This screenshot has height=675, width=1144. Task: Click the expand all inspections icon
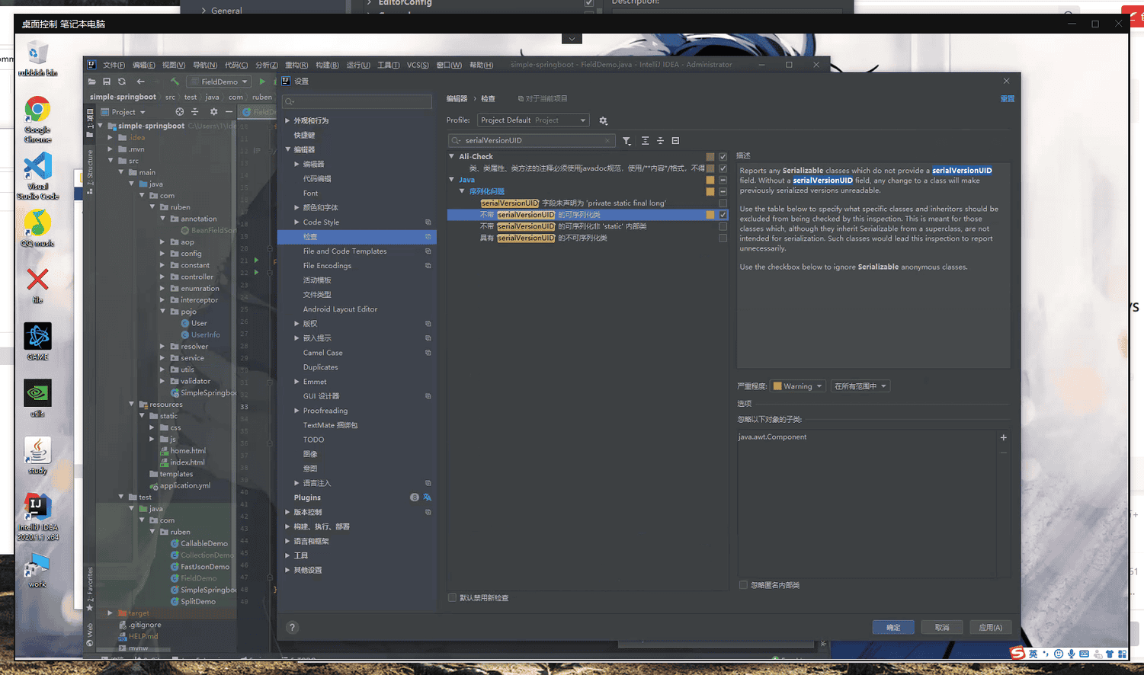point(645,141)
